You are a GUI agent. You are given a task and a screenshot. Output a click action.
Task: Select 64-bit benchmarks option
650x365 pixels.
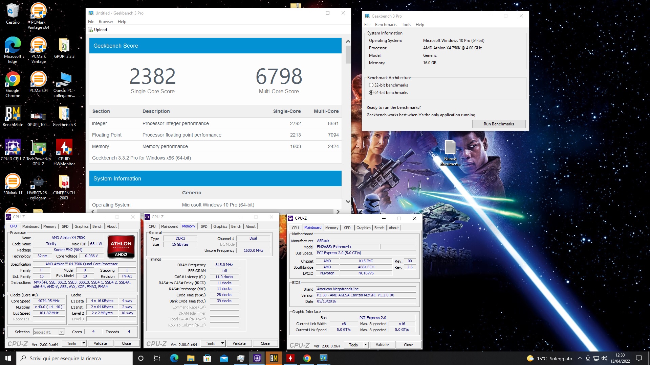point(389,93)
